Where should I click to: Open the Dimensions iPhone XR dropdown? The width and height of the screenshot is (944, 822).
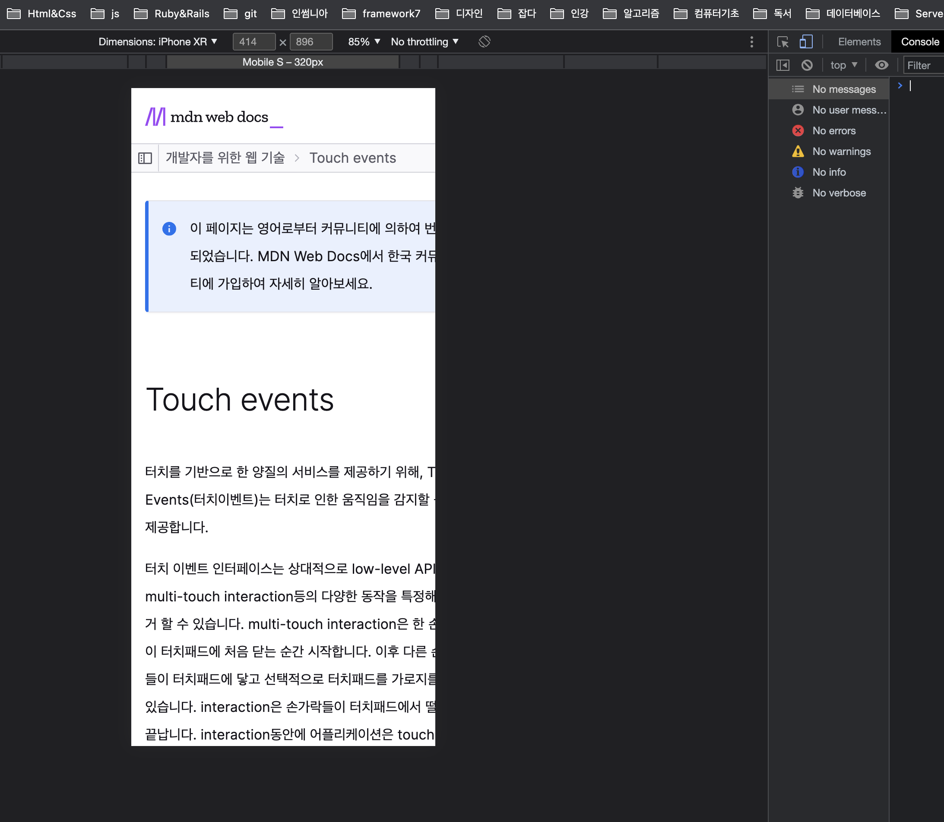(158, 42)
